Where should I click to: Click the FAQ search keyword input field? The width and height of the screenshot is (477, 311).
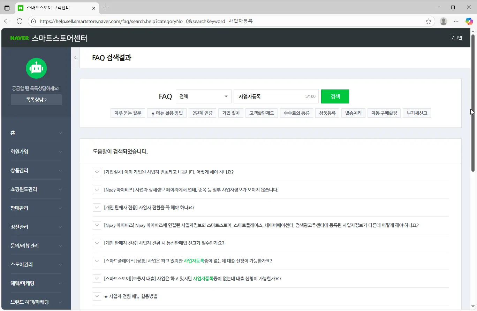pos(276,96)
